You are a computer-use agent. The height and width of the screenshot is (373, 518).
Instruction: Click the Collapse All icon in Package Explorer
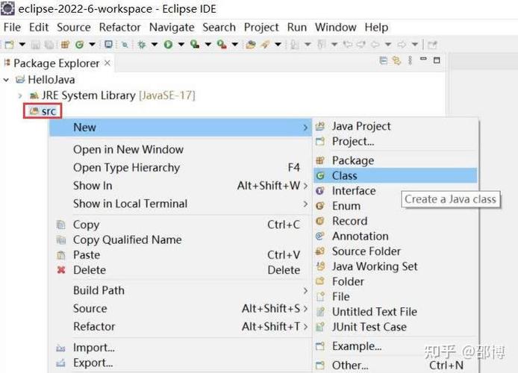pos(383,61)
